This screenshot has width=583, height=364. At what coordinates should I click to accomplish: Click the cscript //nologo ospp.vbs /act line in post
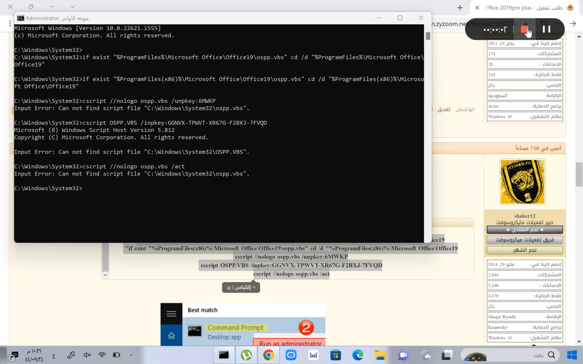point(291,274)
